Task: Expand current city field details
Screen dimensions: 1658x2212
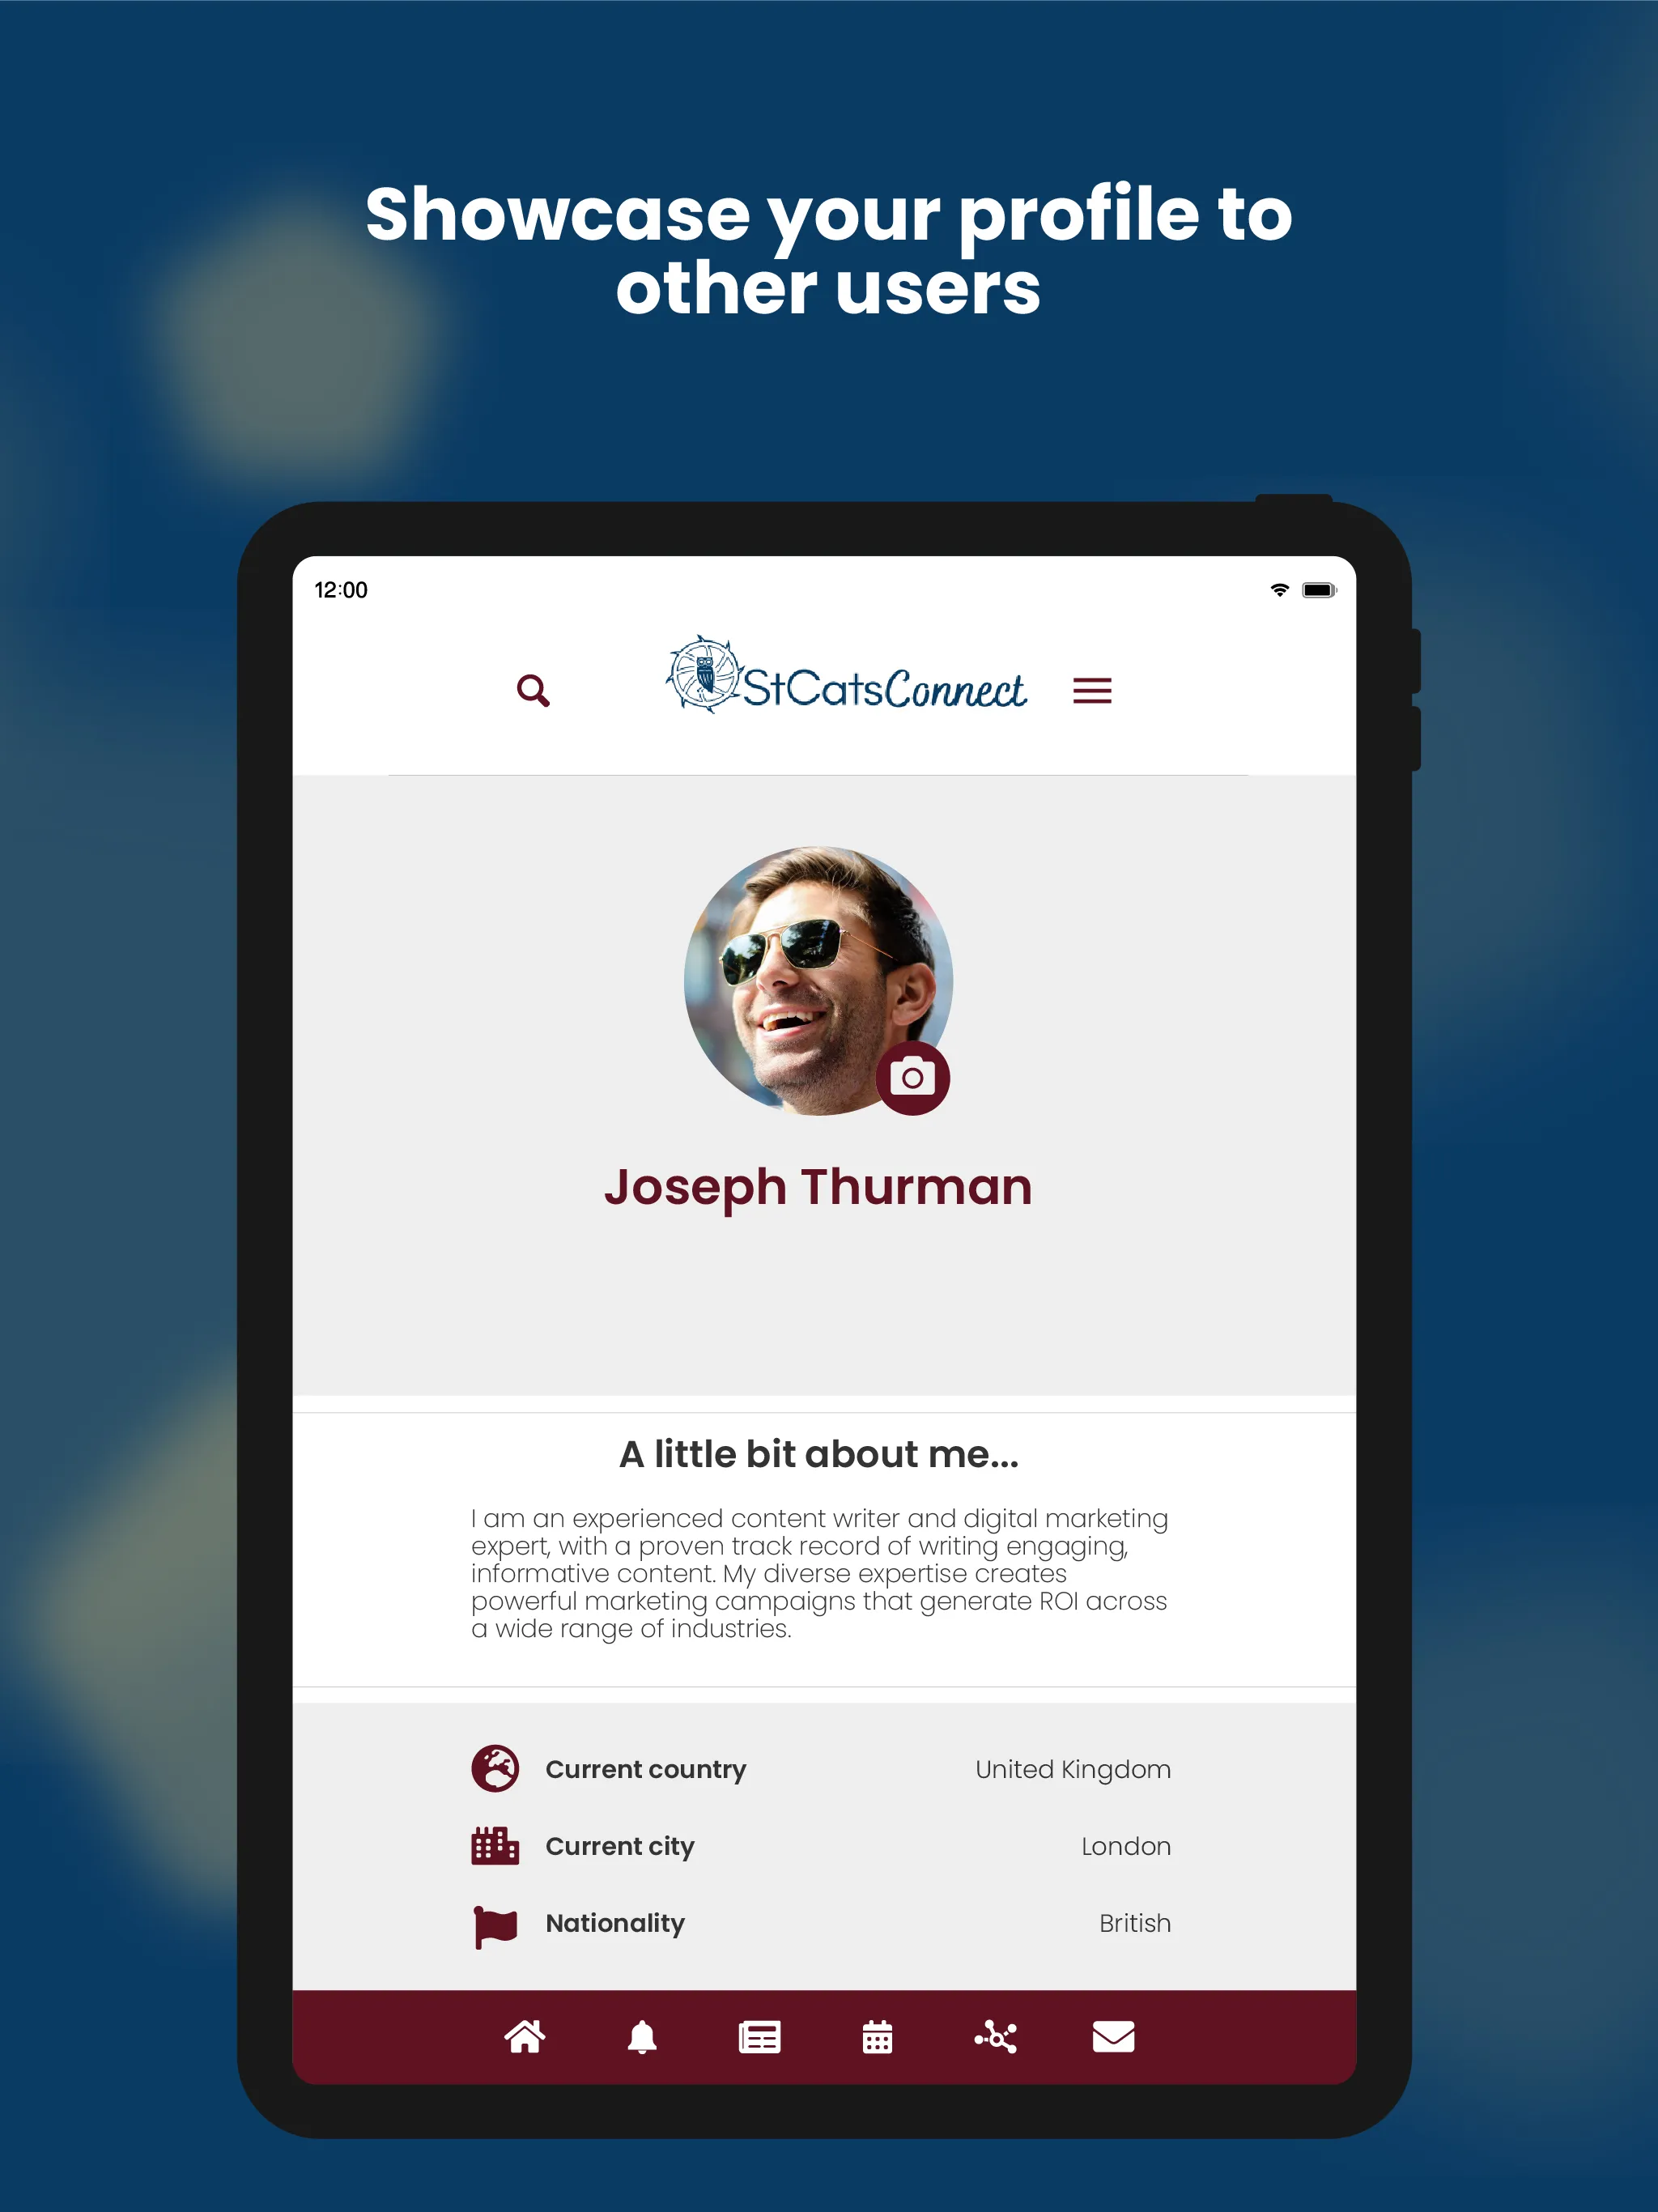Action: [x=814, y=1844]
